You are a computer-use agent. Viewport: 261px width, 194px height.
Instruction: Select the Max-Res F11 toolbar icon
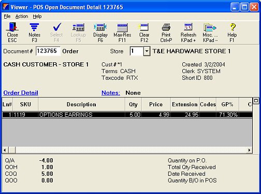tap(122, 33)
